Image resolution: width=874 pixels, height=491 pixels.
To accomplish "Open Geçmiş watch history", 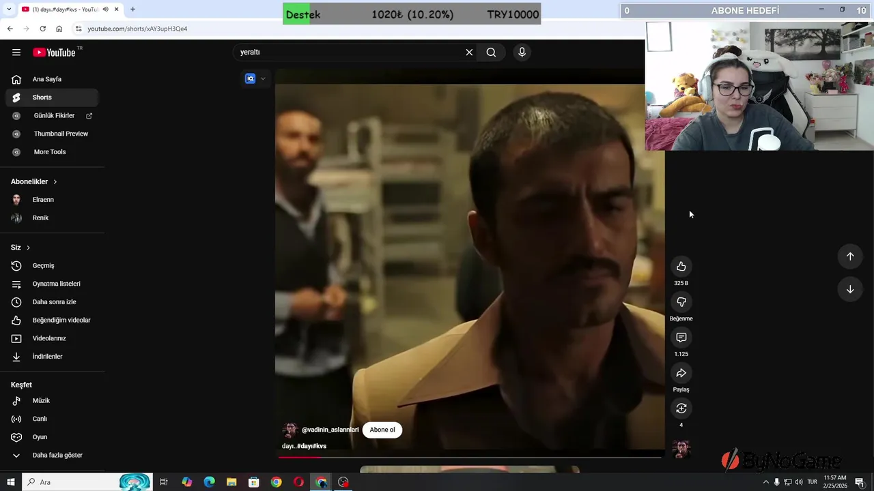I will click(52, 266).
